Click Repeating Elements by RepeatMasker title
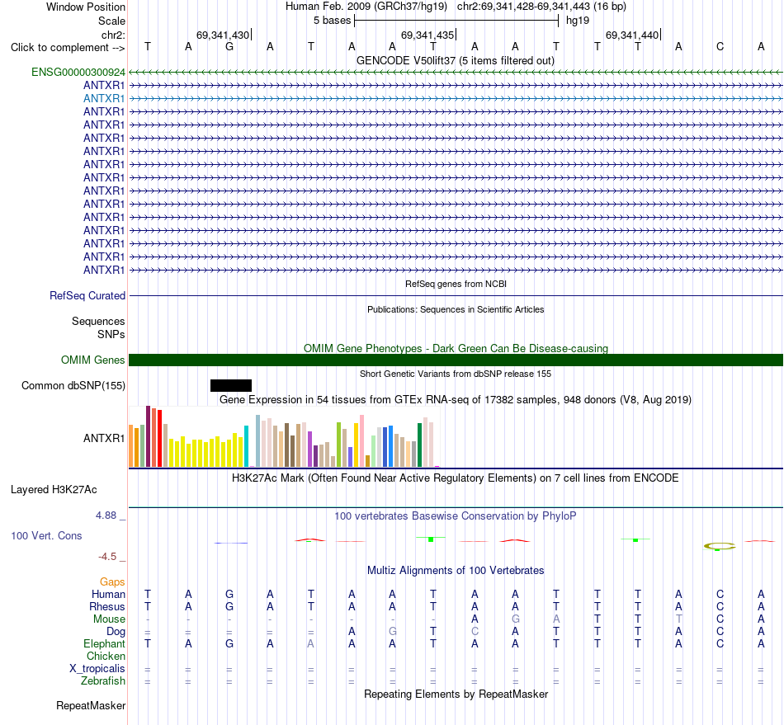 pyautogui.click(x=456, y=694)
